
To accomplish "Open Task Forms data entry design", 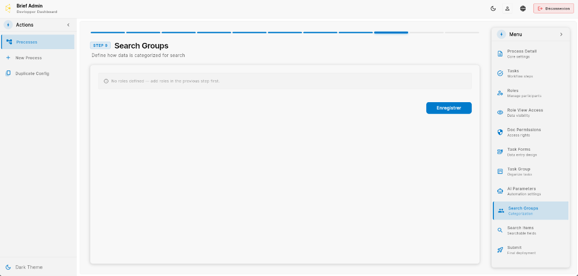I will click(531, 152).
